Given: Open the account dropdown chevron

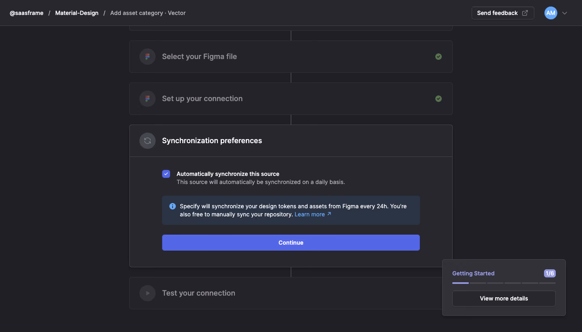Looking at the screenshot, I should [x=565, y=13].
